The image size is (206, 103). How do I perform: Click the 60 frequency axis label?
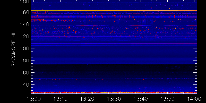click(x=26, y=73)
